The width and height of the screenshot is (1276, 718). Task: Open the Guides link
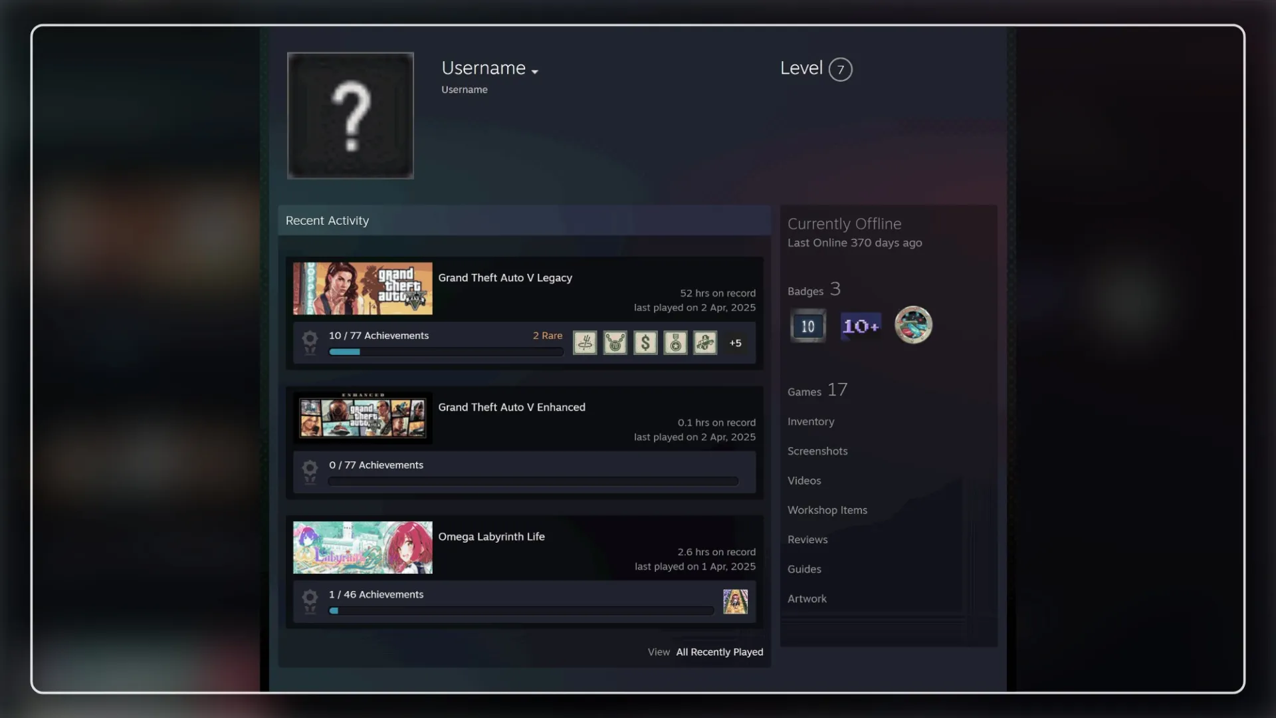point(804,569)
